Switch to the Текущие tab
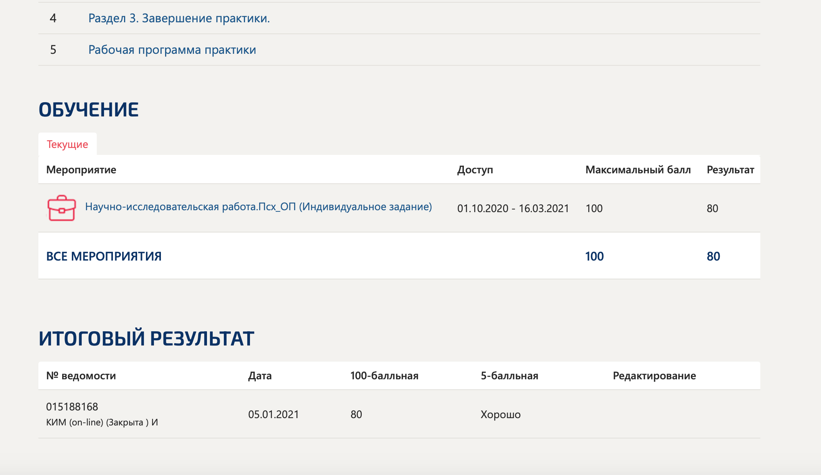821x475 pixels. 67,144
